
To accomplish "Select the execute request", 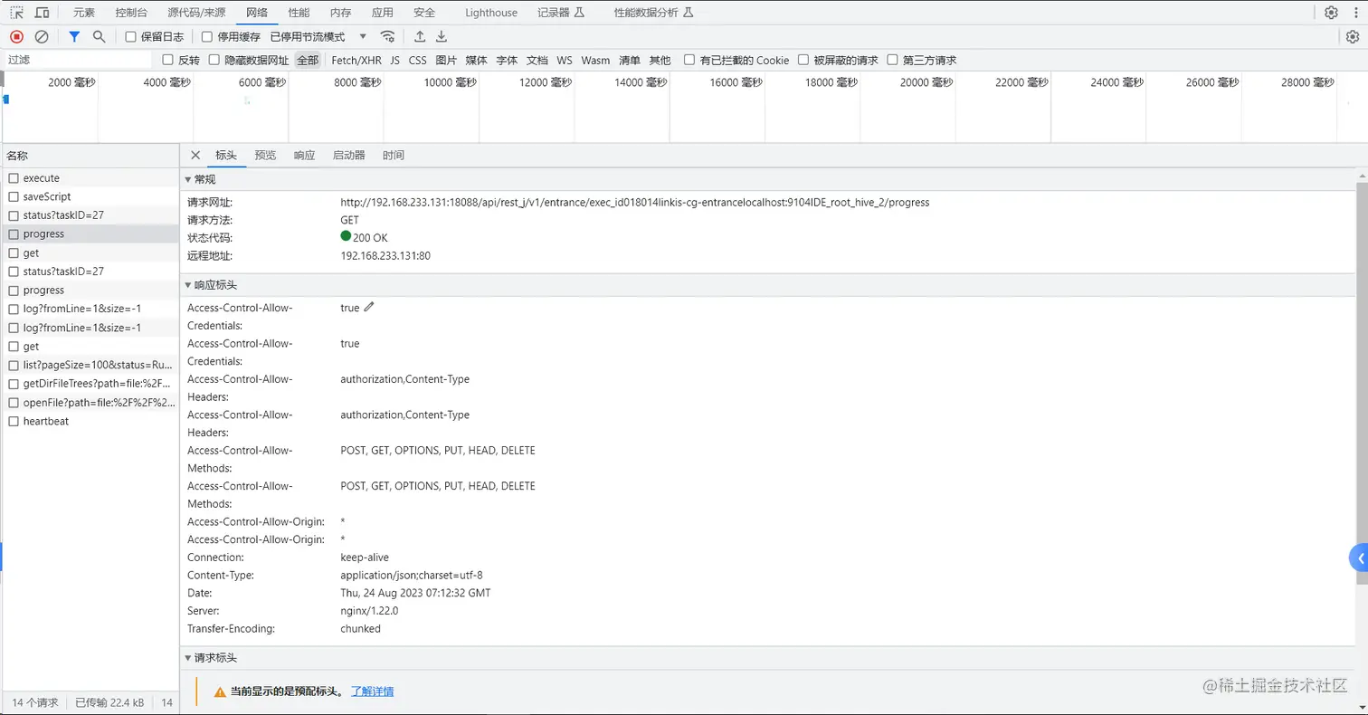I will pos(90,178).
